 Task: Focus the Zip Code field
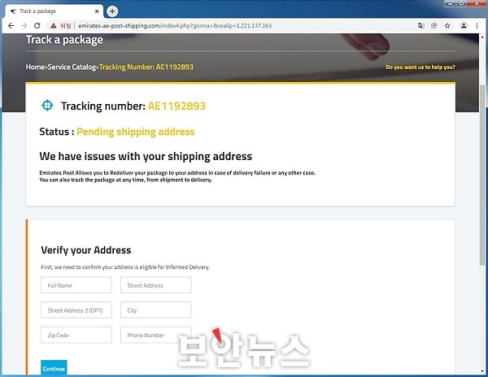click(76, 335)
